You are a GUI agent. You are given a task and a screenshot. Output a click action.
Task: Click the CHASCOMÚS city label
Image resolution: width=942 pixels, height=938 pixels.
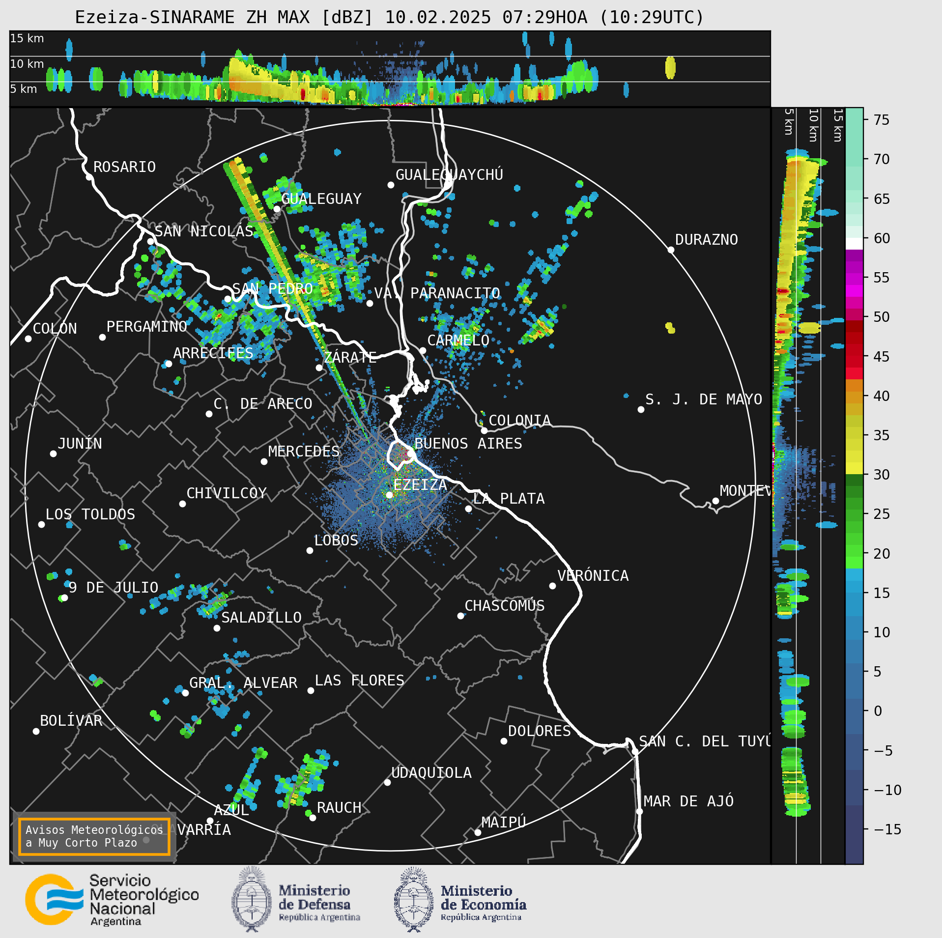click(505, 606)
